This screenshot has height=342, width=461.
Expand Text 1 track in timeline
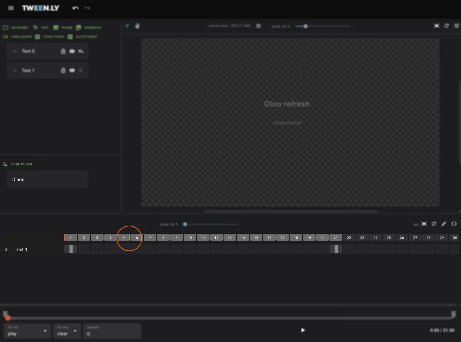point(6,249)
